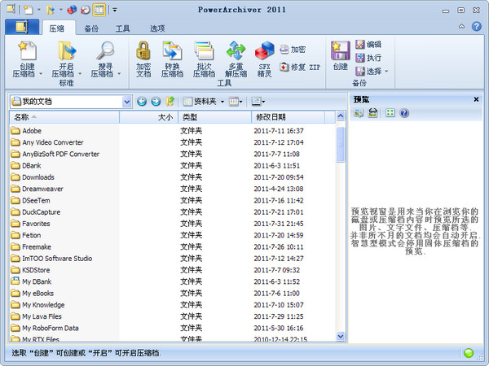This screenshot has width=489, height=366.
Task: Open the 我的文档 location dropdown
Action: (127, 102)
